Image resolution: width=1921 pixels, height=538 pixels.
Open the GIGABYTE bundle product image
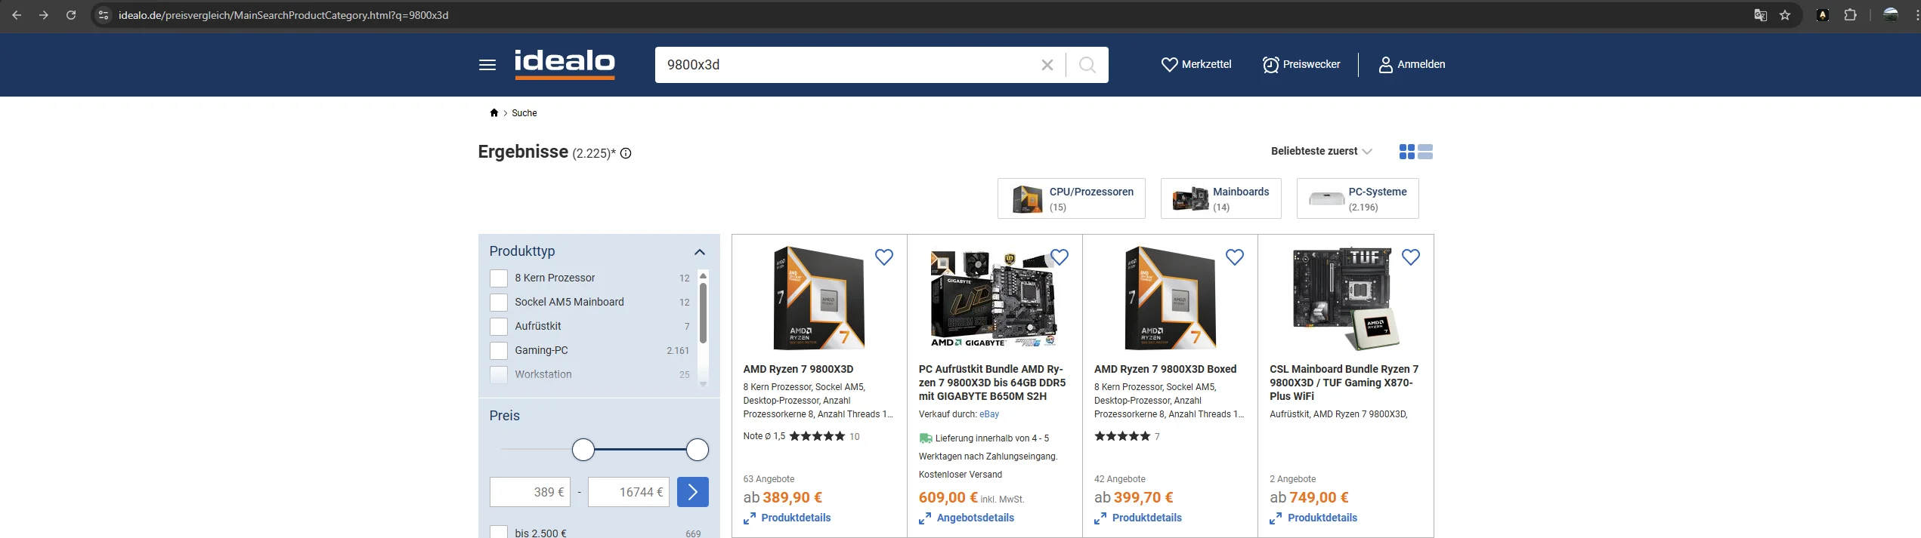[x=995, y=298]
